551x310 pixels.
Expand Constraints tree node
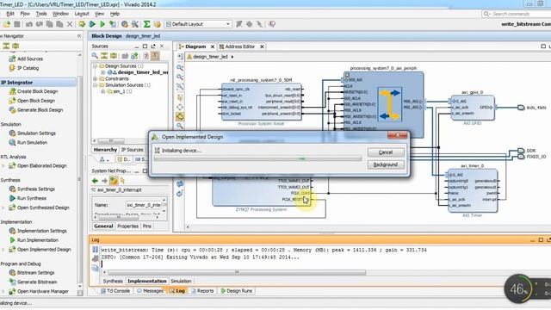(x=95, y=78)
